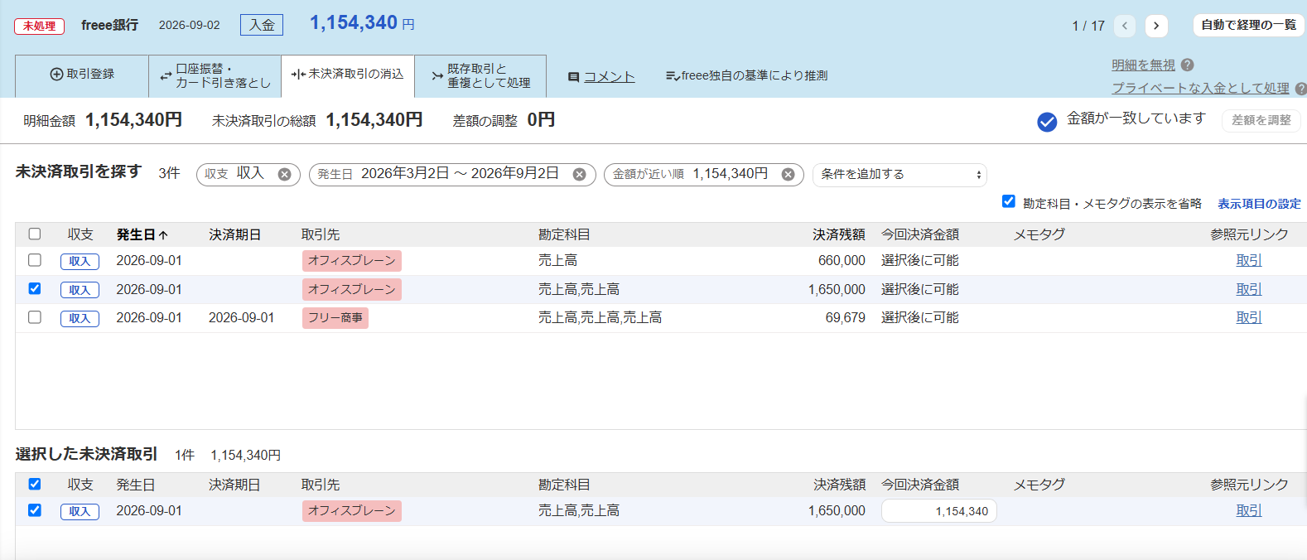
Task: Select the 660,000 オフィスブレーン transaction checkbox
Action: point(35,260)
